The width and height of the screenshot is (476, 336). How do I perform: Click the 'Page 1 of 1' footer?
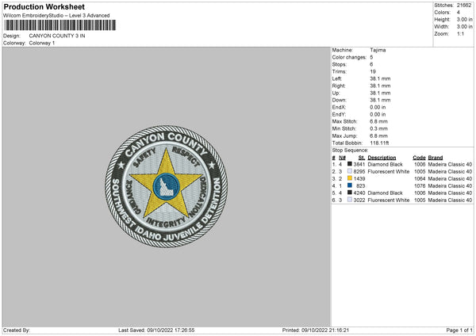(459, 330)
